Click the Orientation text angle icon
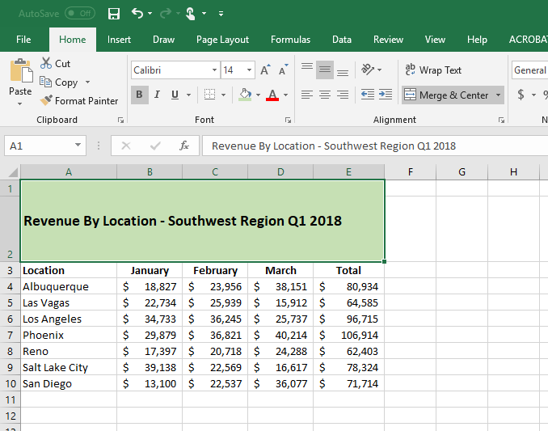Screen dimensions: 548x431 (368, 70)
